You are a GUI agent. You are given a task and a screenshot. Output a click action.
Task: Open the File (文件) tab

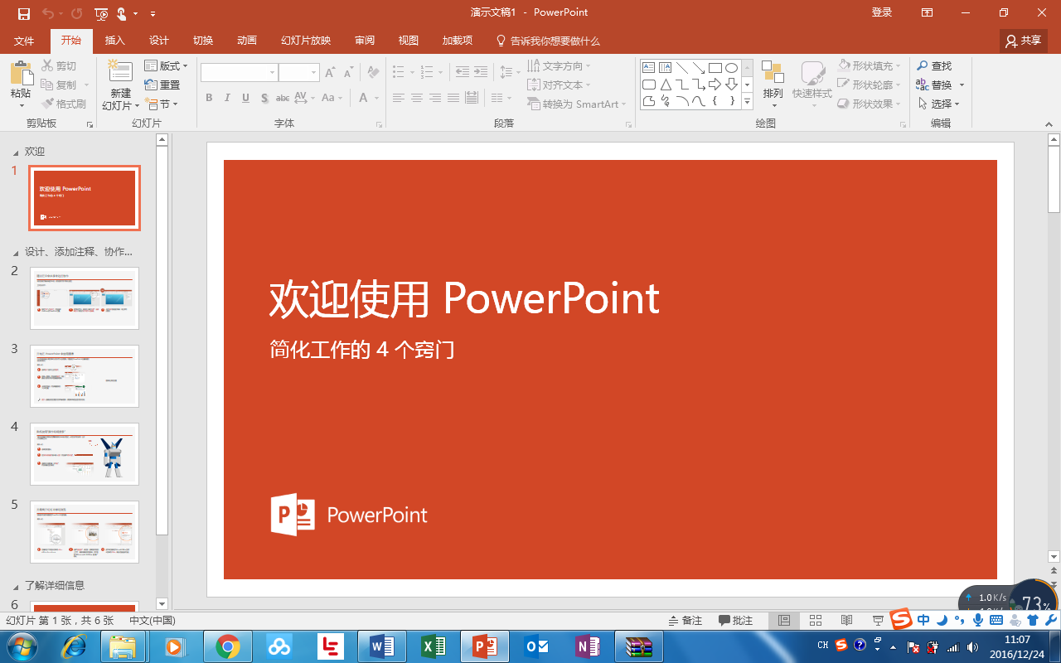(x=25, y=41)
